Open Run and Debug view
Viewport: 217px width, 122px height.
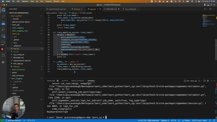pos(3,29)
